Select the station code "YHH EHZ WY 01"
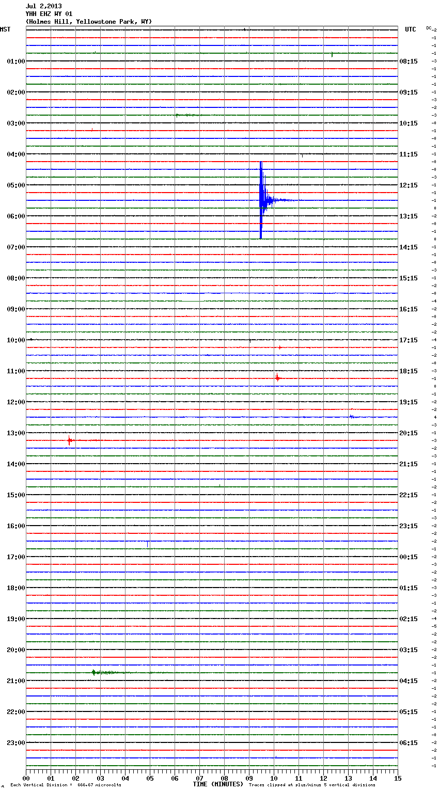439x792 pixels. click(x=49, y=14)
